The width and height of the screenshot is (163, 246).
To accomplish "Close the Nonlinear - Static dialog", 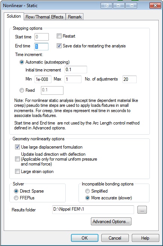I will pos(155,6).
